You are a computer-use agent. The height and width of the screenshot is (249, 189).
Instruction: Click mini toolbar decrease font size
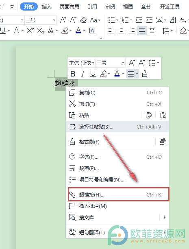(141, 63)
